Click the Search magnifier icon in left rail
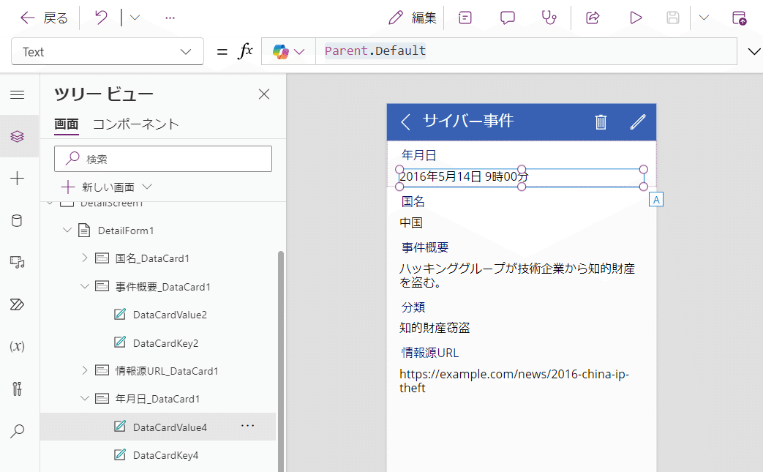 tap(18, 430)
